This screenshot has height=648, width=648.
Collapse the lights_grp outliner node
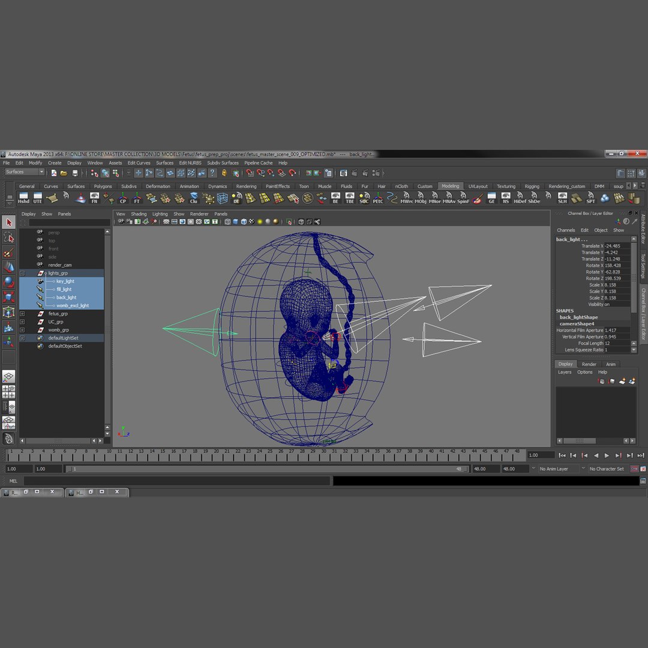pyautogui.click(x=22, y=273)
